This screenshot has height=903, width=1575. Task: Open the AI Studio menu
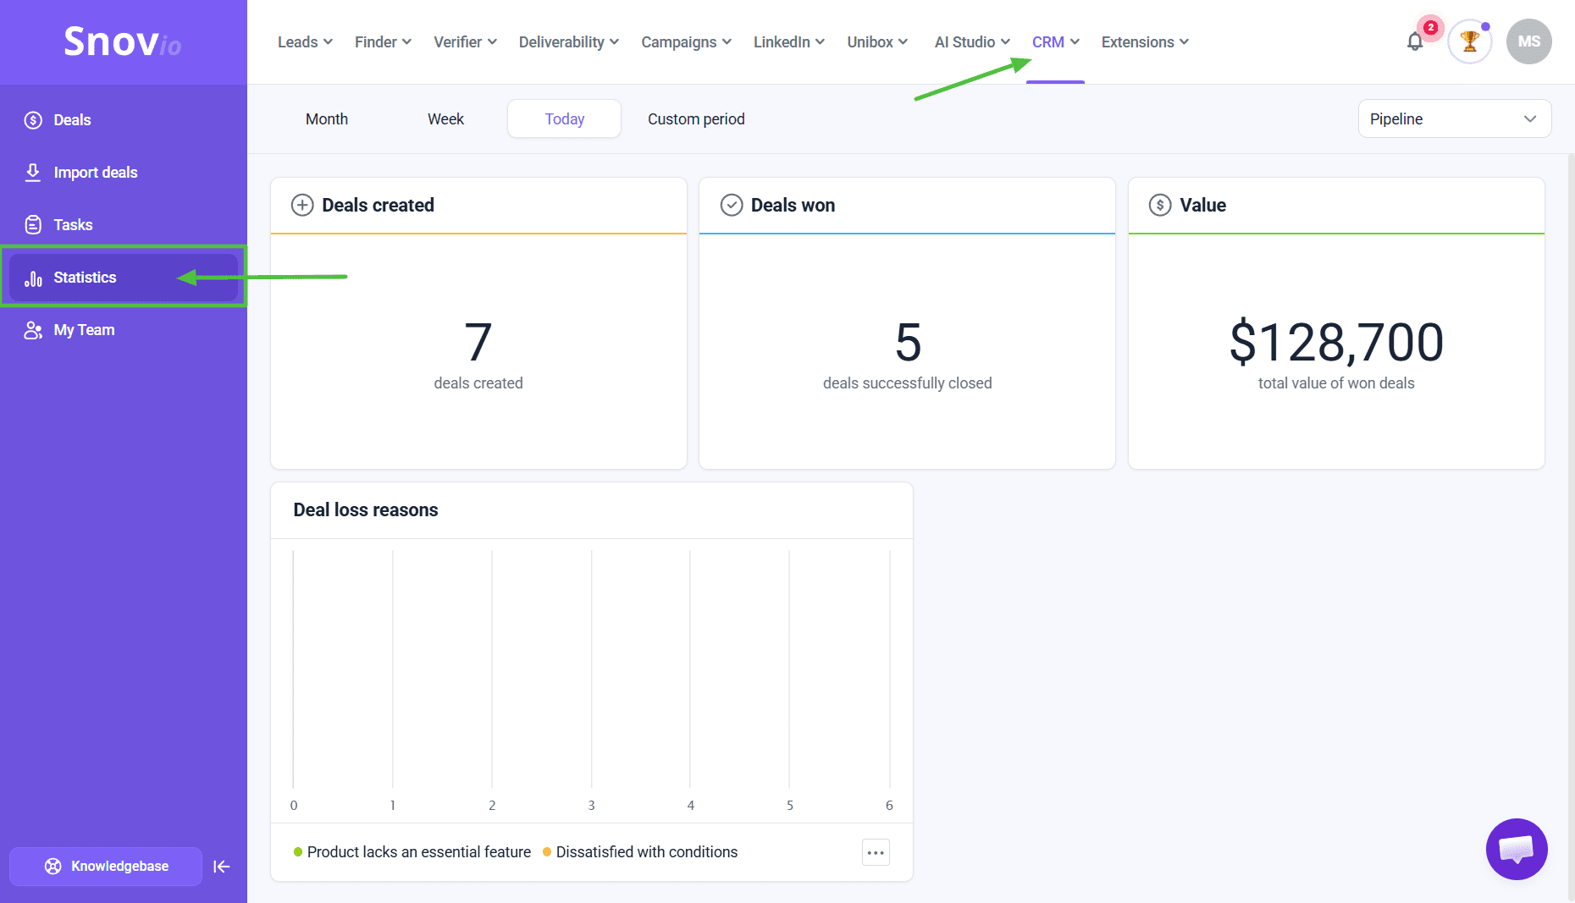(x=971, y=42)
